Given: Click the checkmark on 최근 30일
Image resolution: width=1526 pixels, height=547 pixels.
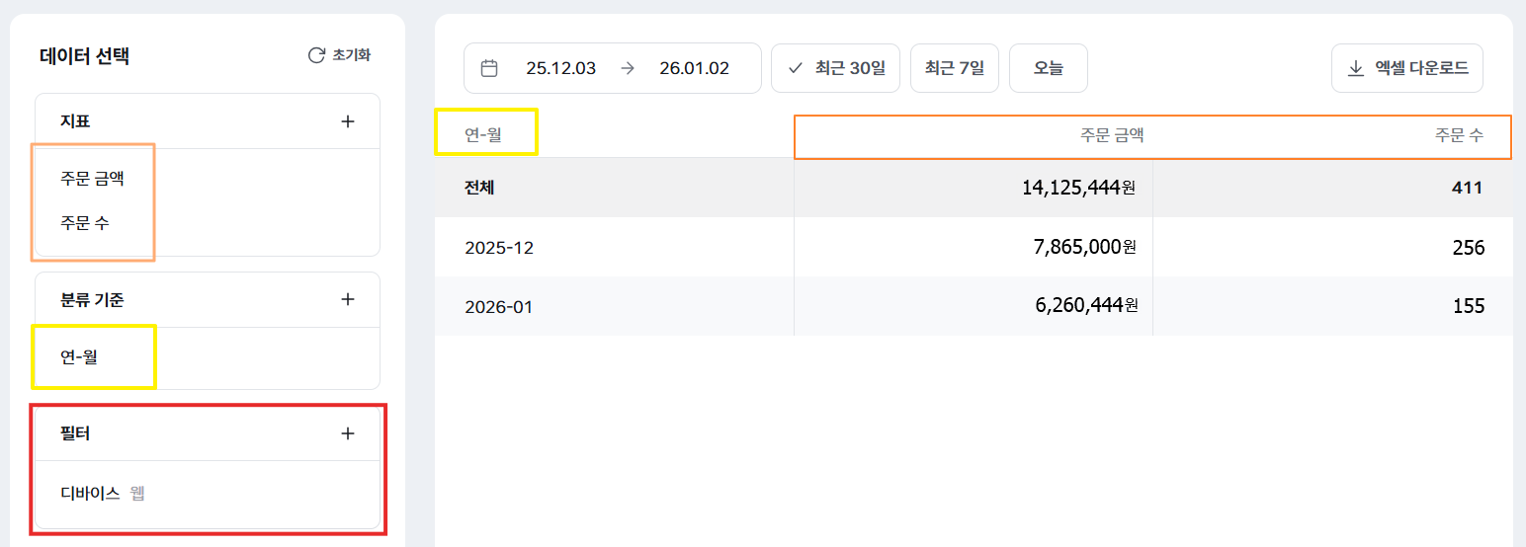Looking at the screenshot, I should pos(796,68).
